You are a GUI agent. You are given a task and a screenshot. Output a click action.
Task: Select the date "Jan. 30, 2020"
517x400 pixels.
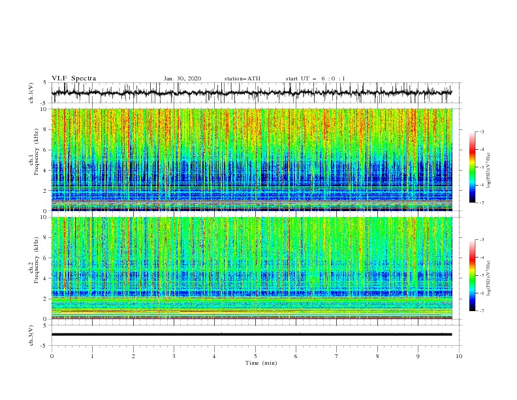[x=182, y=78]
